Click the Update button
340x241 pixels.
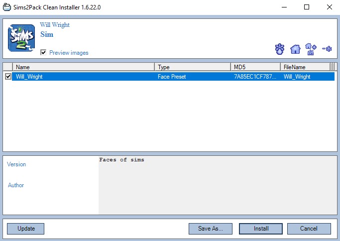click(25, 229)
